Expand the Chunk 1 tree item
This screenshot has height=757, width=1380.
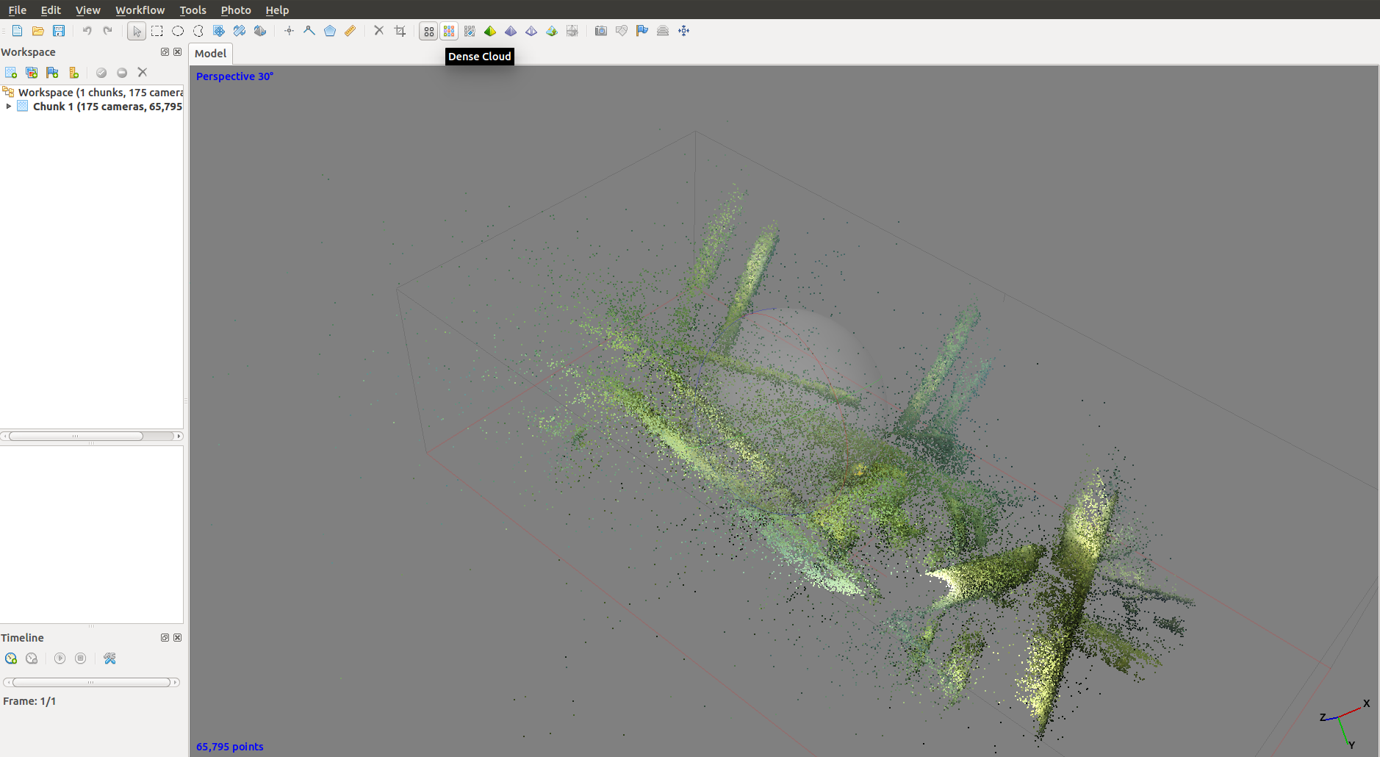coord(8,107)
